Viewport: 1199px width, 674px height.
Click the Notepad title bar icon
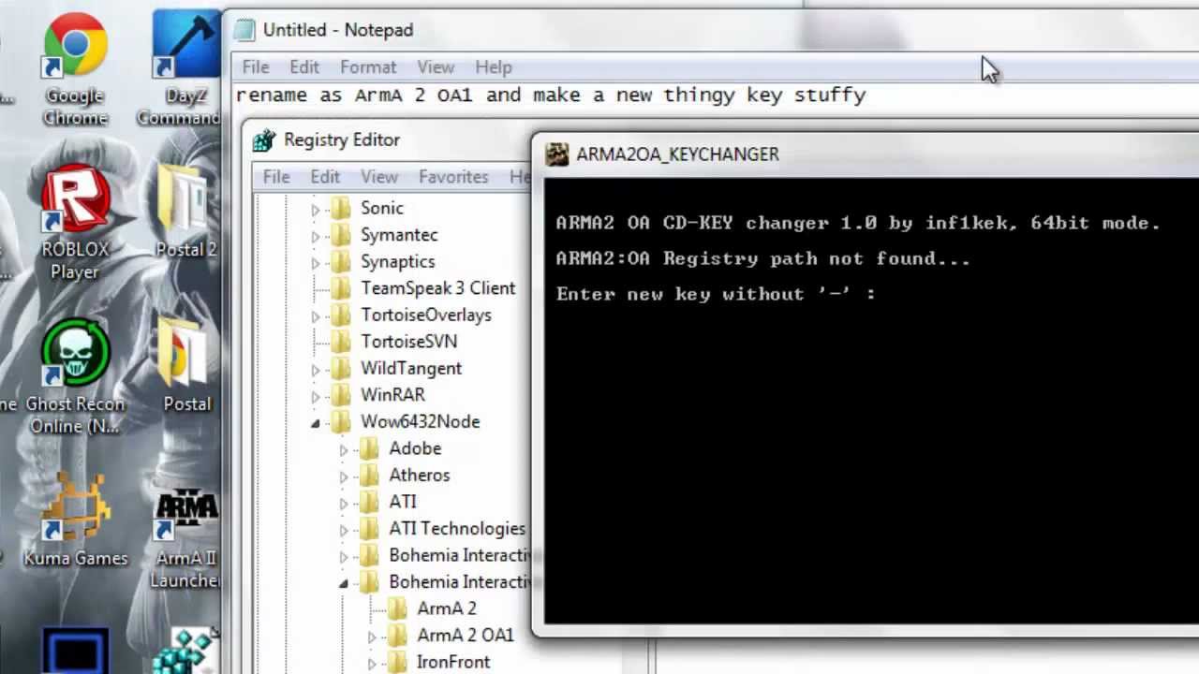tap(244, 30)
